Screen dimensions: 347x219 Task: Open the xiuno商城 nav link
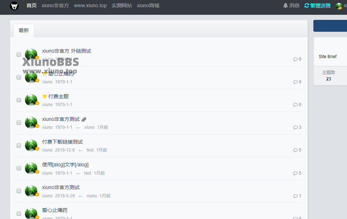click(x=148, y=5)
